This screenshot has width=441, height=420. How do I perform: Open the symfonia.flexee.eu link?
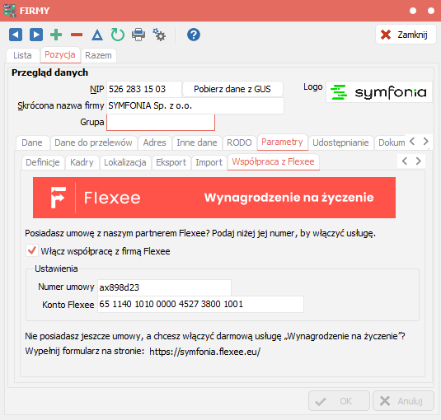pos(205,352)
